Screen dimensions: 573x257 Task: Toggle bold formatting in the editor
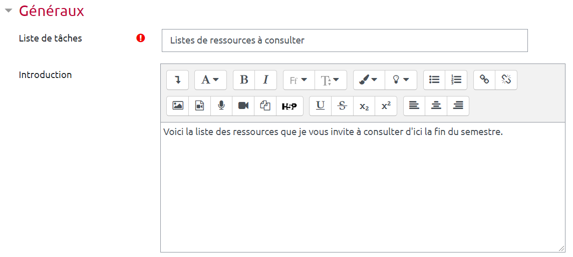pos(244,80)
